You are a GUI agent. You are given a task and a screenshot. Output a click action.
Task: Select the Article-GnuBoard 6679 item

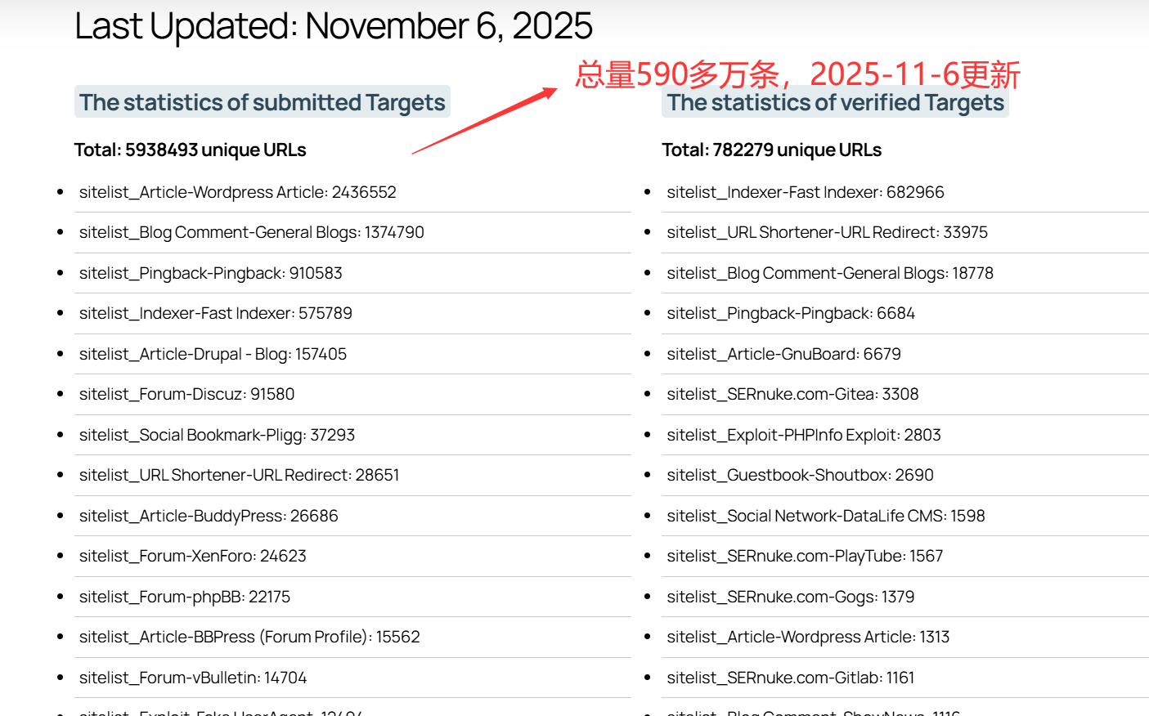[x=783, y=354]
